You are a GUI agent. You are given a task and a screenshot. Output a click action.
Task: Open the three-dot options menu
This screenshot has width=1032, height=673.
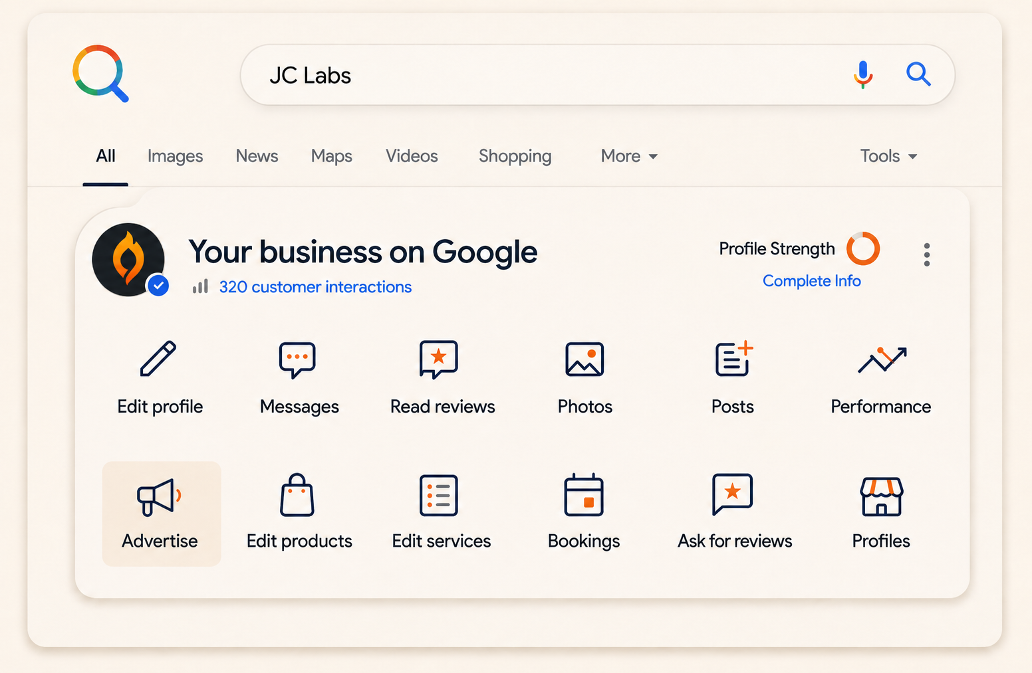tap(926, 254)
